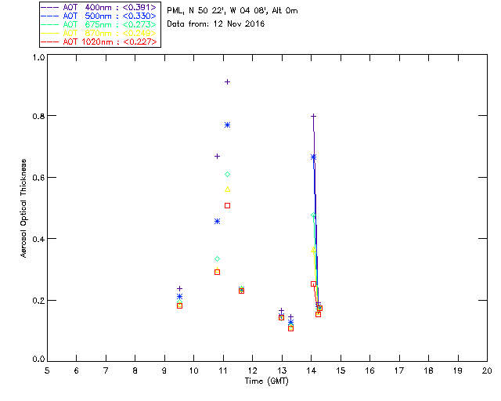The image size is (501, 401).
Task: Click the highest yellow triangle data marker
Action: coord(227,190)
